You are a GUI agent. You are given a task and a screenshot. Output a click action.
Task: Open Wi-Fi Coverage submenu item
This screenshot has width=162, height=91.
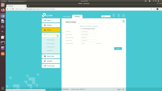pos(51,43)
